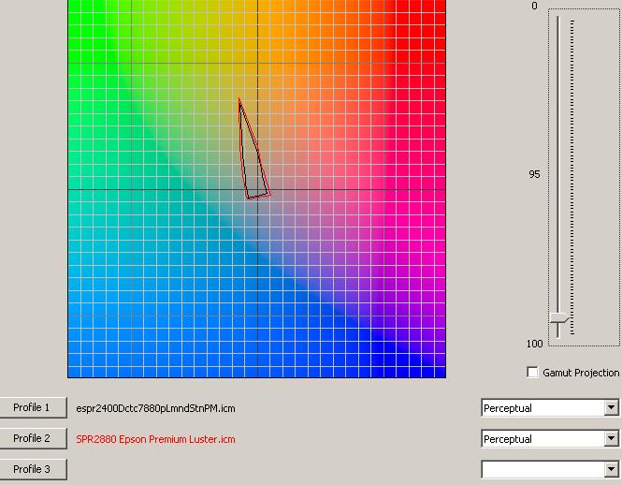Open the empty Profile 3 intent dropdown
622x485 pixels.
point(611,470)
